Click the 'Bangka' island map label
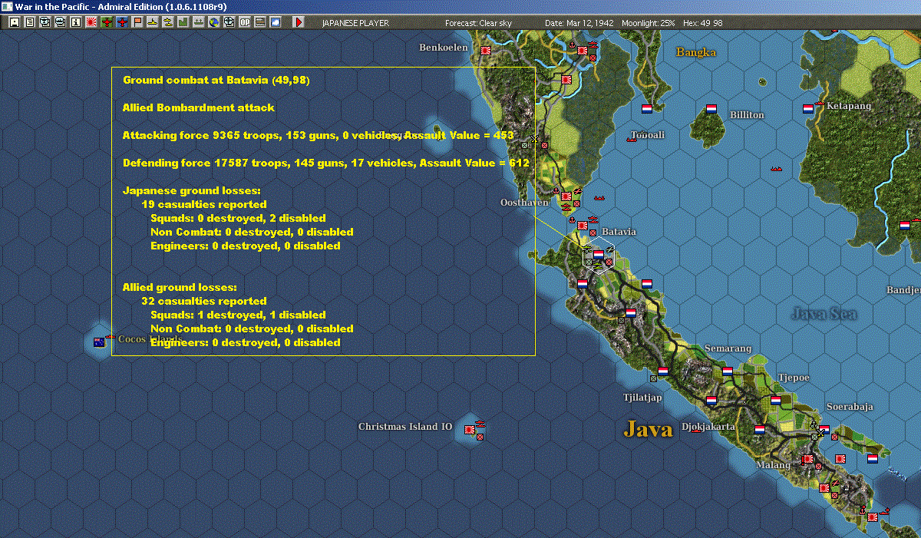This screenshot has height=538, width=921. pyautogui.click(x=695, y=52)
